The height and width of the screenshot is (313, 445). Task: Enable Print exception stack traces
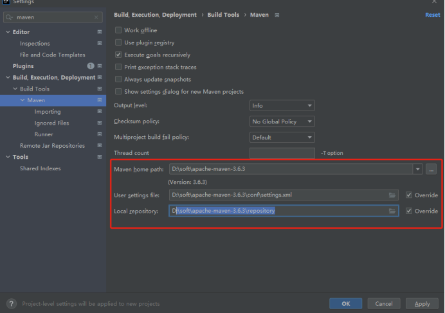[118, 67]
